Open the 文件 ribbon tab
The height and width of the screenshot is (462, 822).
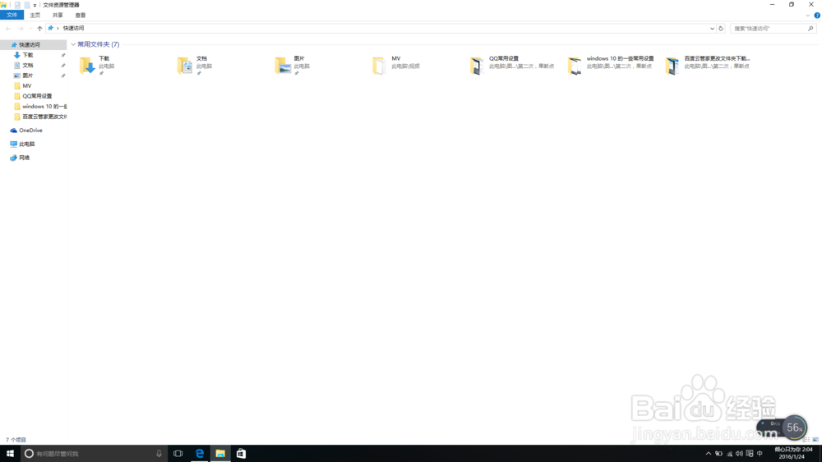(12, 15)
